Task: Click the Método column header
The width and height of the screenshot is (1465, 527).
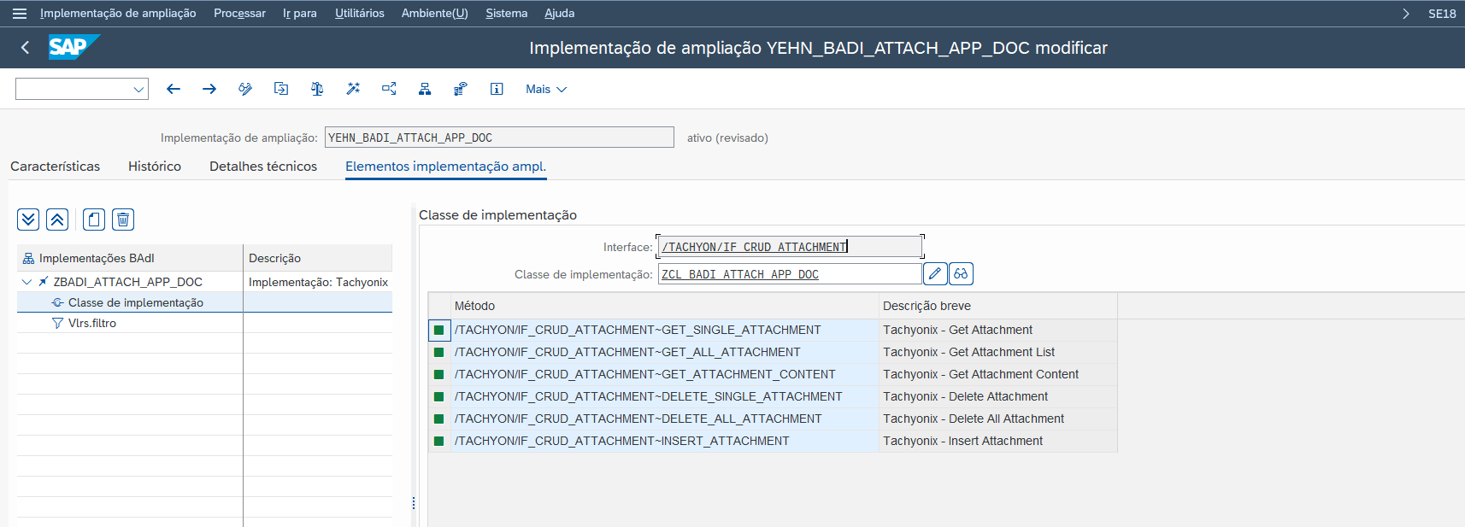Action: (x=664, y=306)
